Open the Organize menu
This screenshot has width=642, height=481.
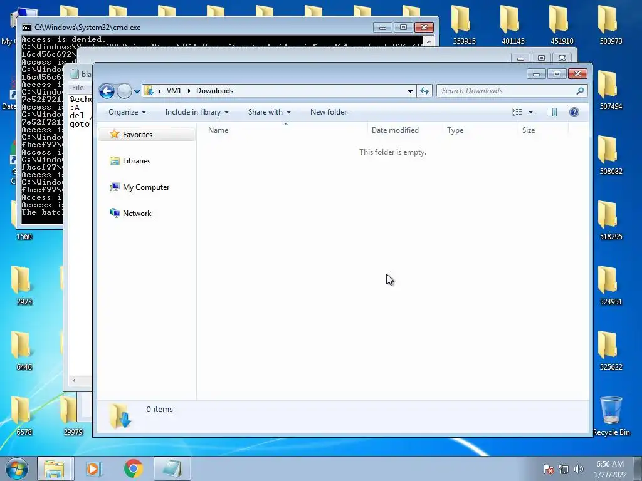127,112
